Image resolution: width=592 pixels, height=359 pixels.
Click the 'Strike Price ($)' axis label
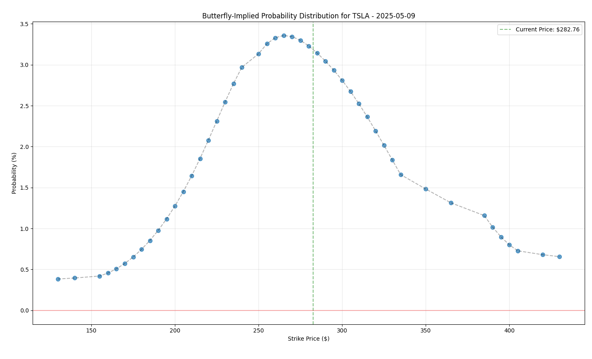coord(309,339)
